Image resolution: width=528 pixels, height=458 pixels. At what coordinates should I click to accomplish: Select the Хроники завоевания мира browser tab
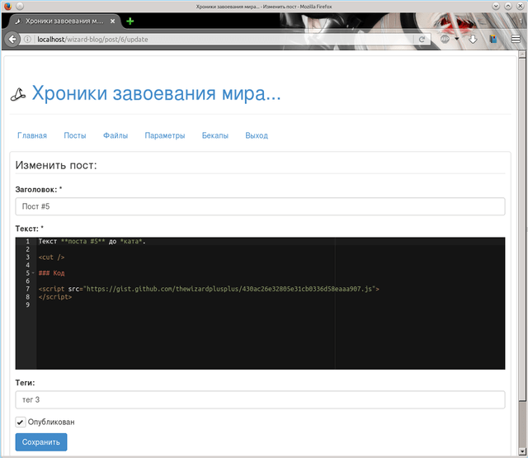click(x=64, y=21)
